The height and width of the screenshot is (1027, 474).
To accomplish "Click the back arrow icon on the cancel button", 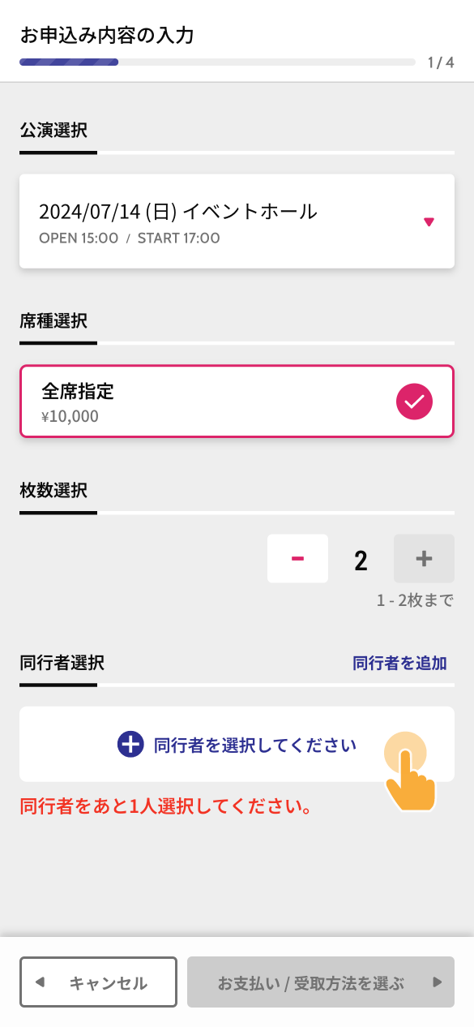I will pos(40,982).
